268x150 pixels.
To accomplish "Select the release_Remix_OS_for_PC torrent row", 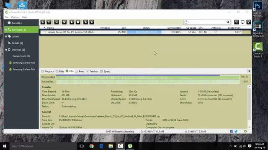I will (145, 32).
